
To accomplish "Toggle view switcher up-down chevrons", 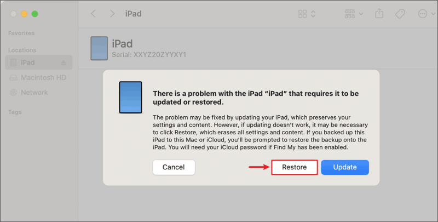I will click(x=313, y=14).
